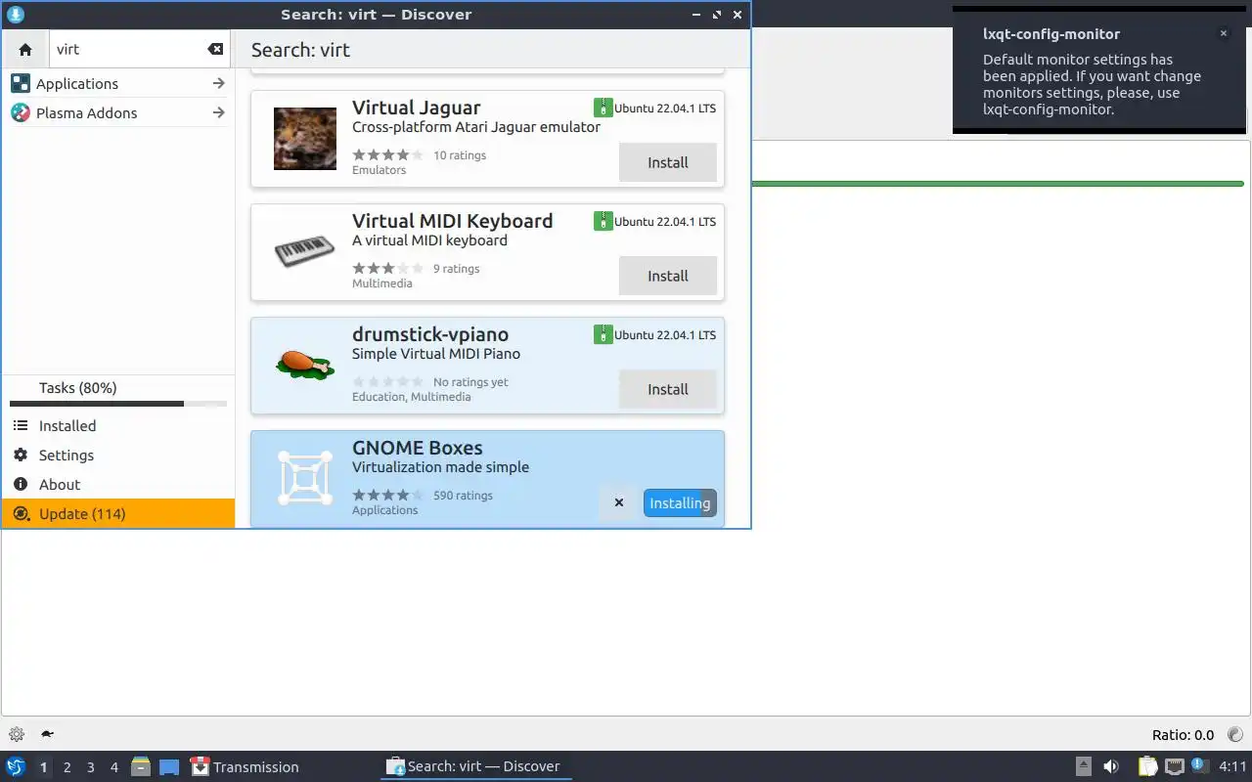This screenshot has width=1252, height=782.
Task: Install Virtual Jaguar
Action: pos(668,162)
